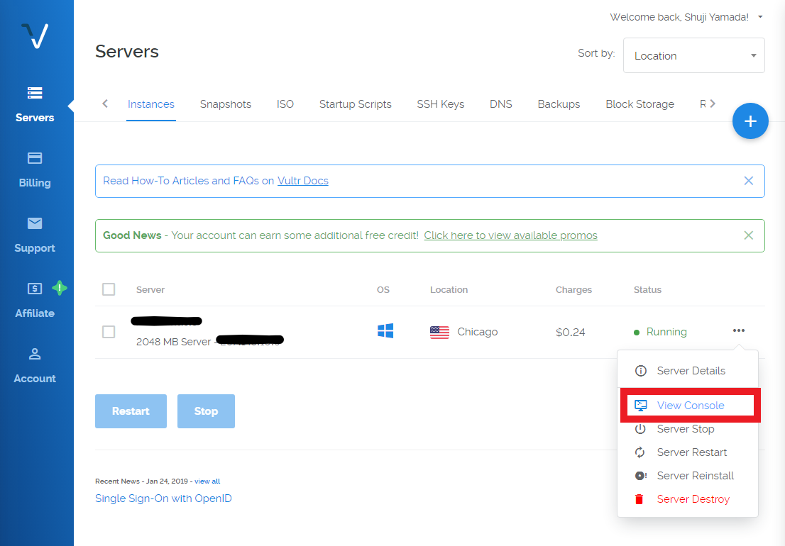This screenshot has width=785, height=546.
Task: Go to Affiliate using the sidebar icon
Action: click(x=34, y=299)
